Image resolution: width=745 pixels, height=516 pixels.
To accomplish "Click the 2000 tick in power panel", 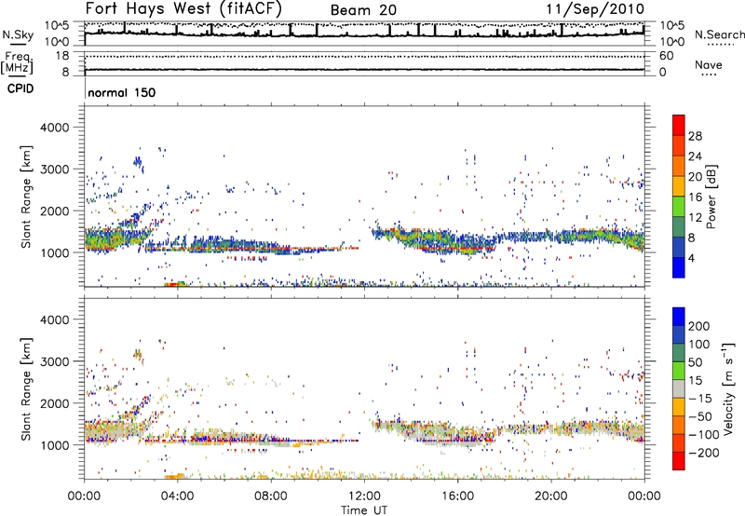I will [55, 210].
